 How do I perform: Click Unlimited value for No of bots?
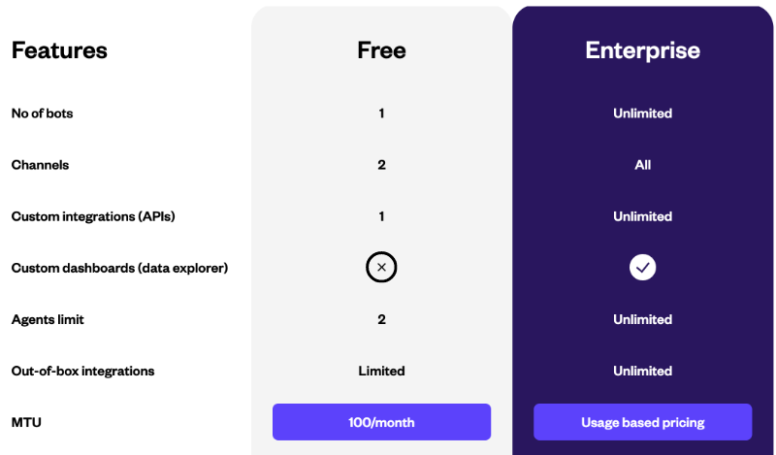(642, 114)
